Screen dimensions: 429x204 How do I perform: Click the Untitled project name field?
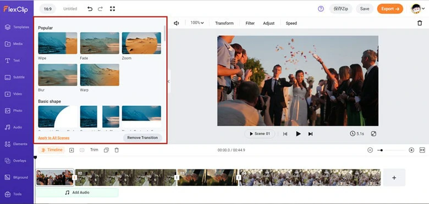pyautogui.click(x=70, y=9)
